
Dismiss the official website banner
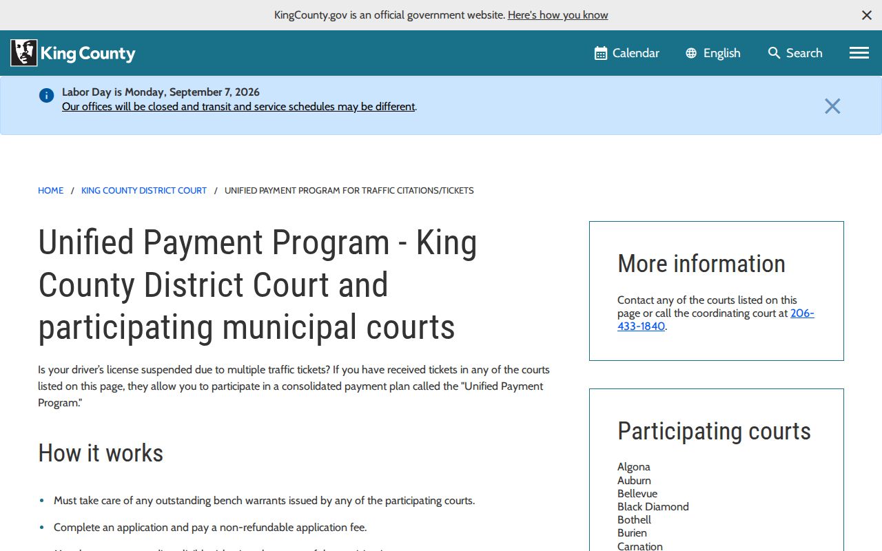pos(867,15)
